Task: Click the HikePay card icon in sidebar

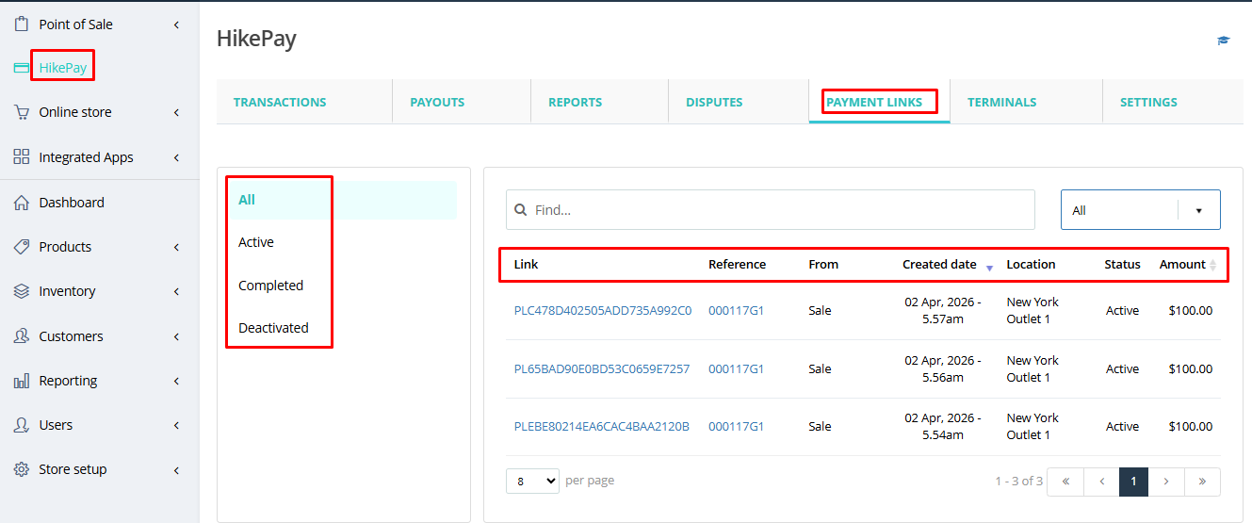Action: [x=21, y=68]
